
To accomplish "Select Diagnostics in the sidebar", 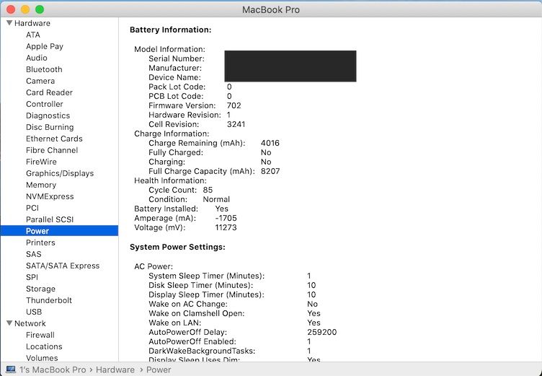I will coord(48,115).
